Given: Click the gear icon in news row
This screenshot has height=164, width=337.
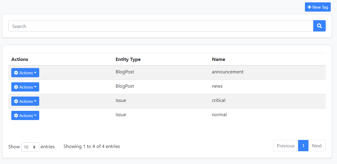Looking at the screenshot, I should 16,87.
